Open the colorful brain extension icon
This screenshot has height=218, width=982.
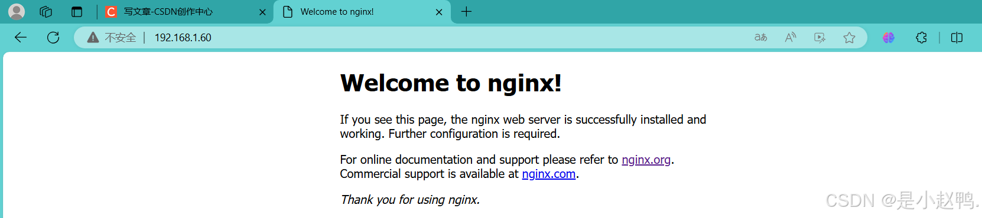pos(889,38)
